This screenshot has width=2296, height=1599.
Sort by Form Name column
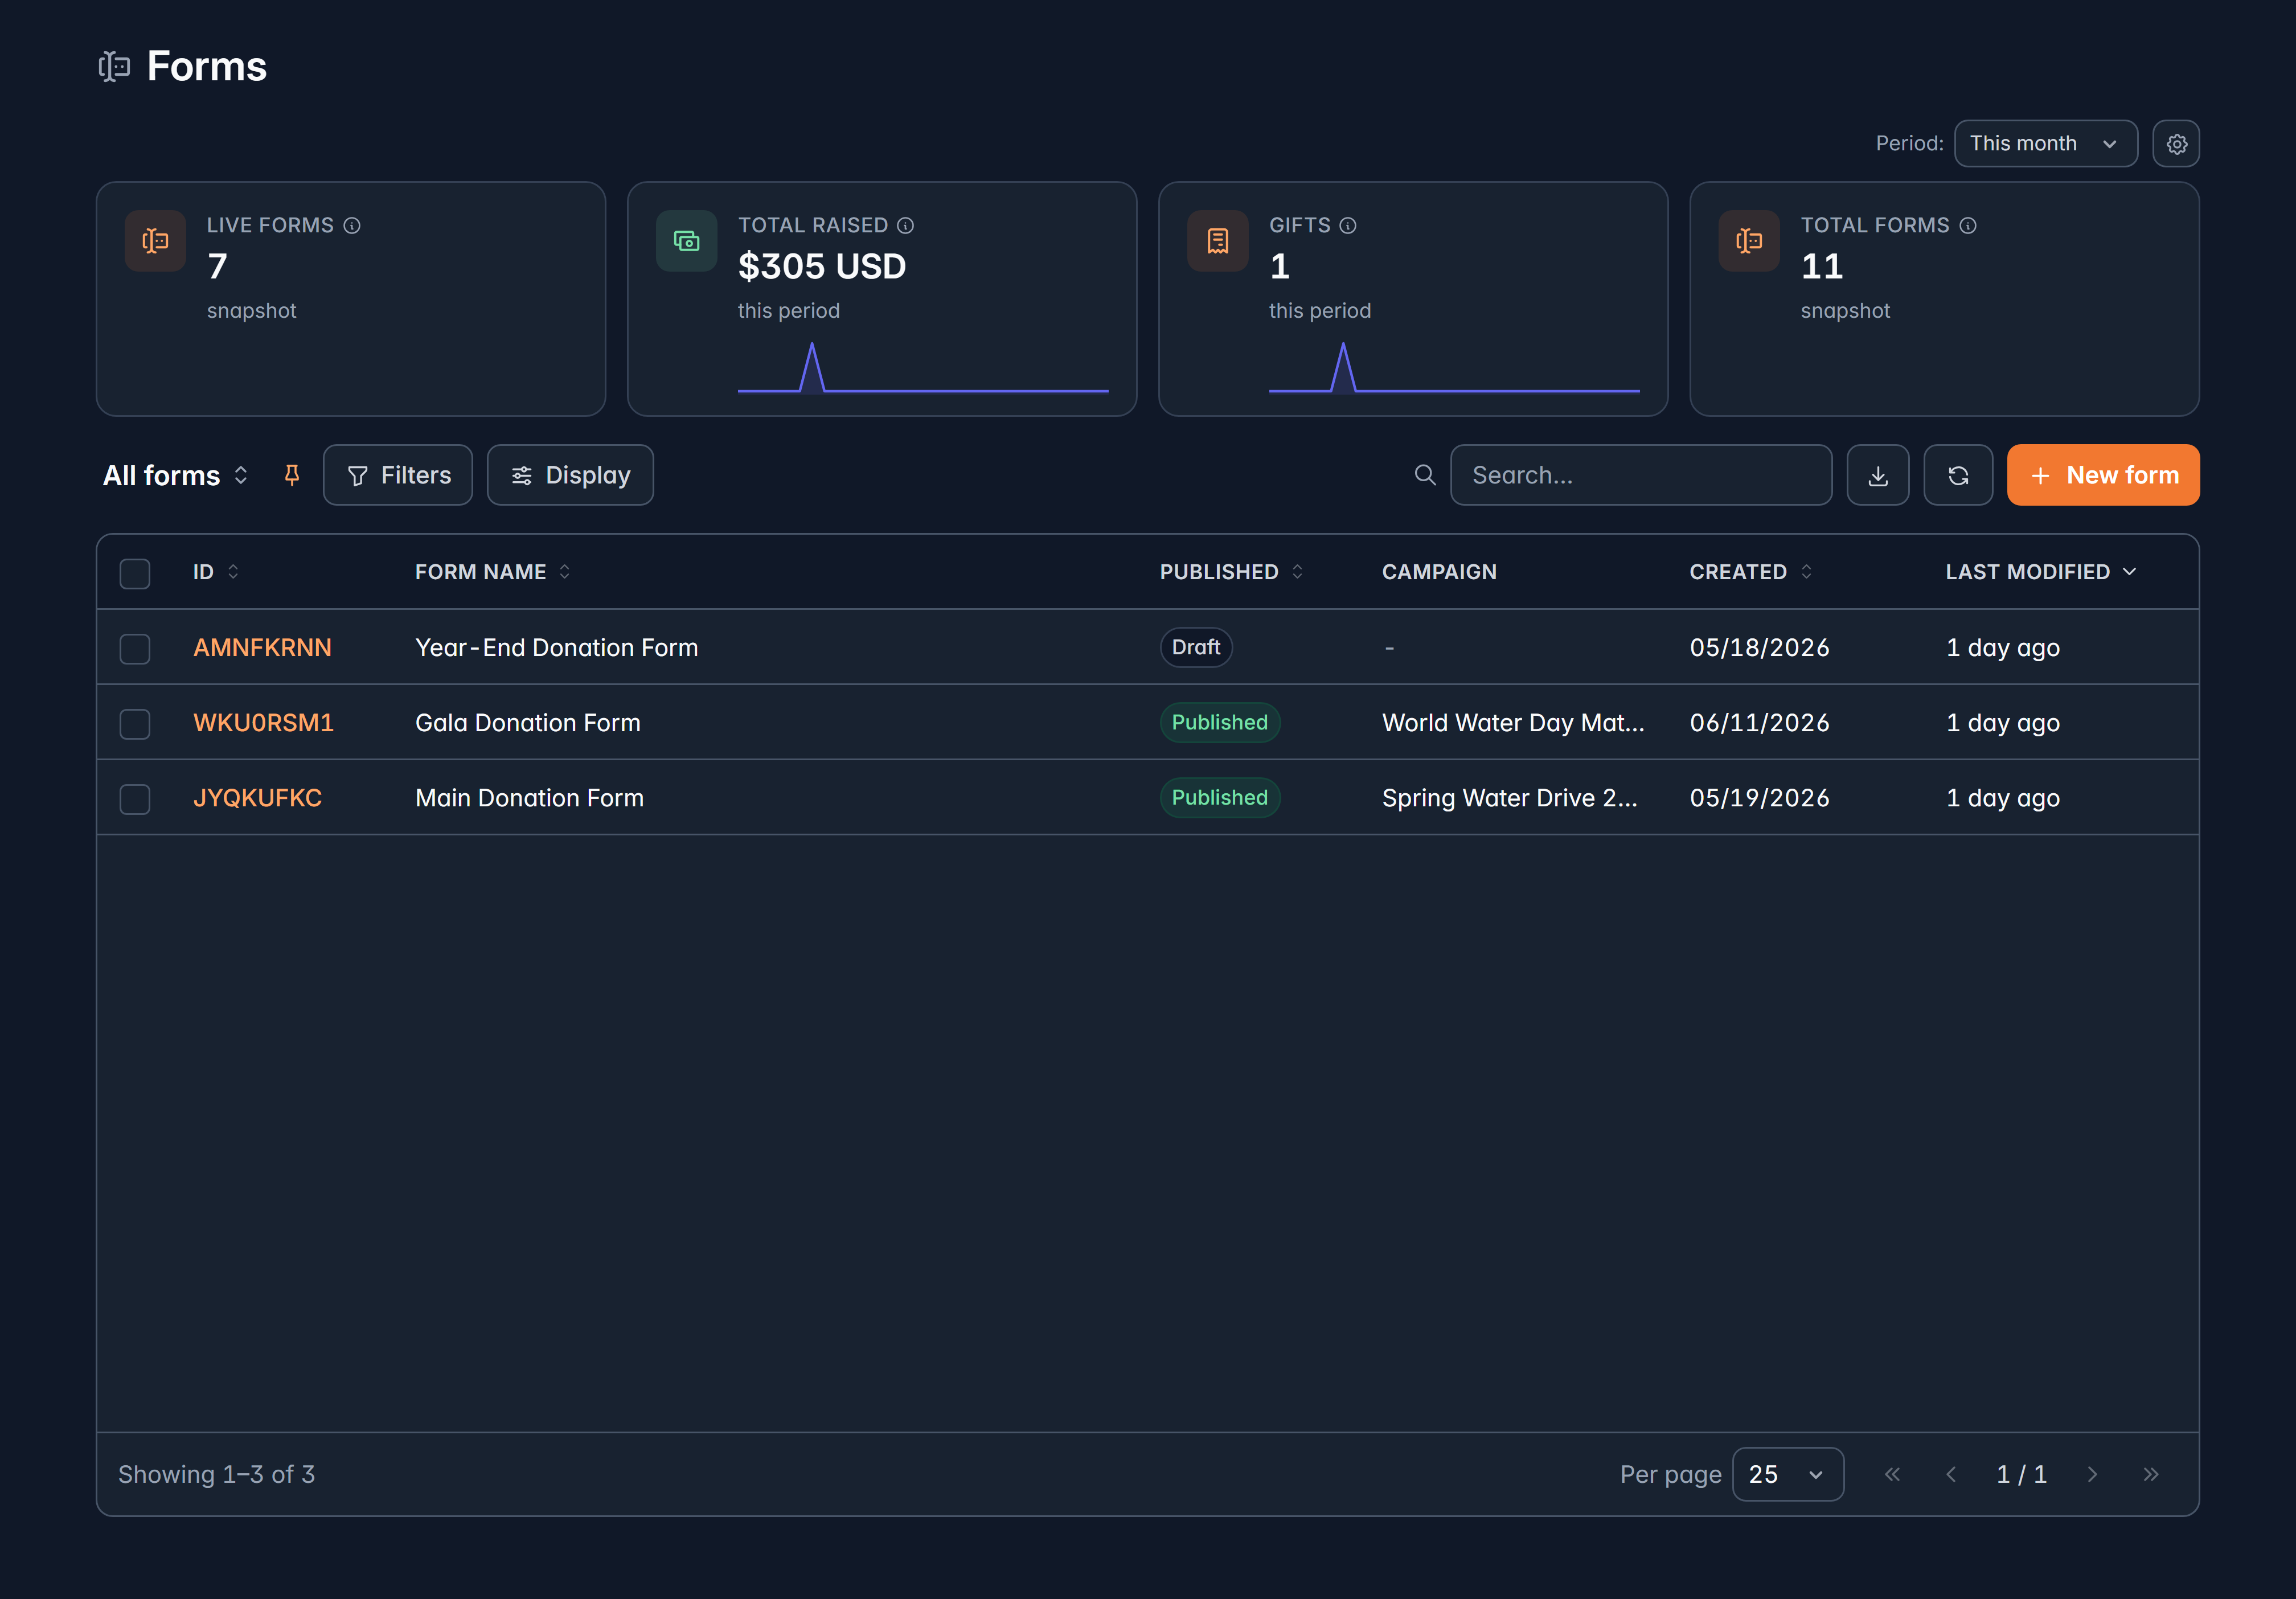(x=492, y=572)
